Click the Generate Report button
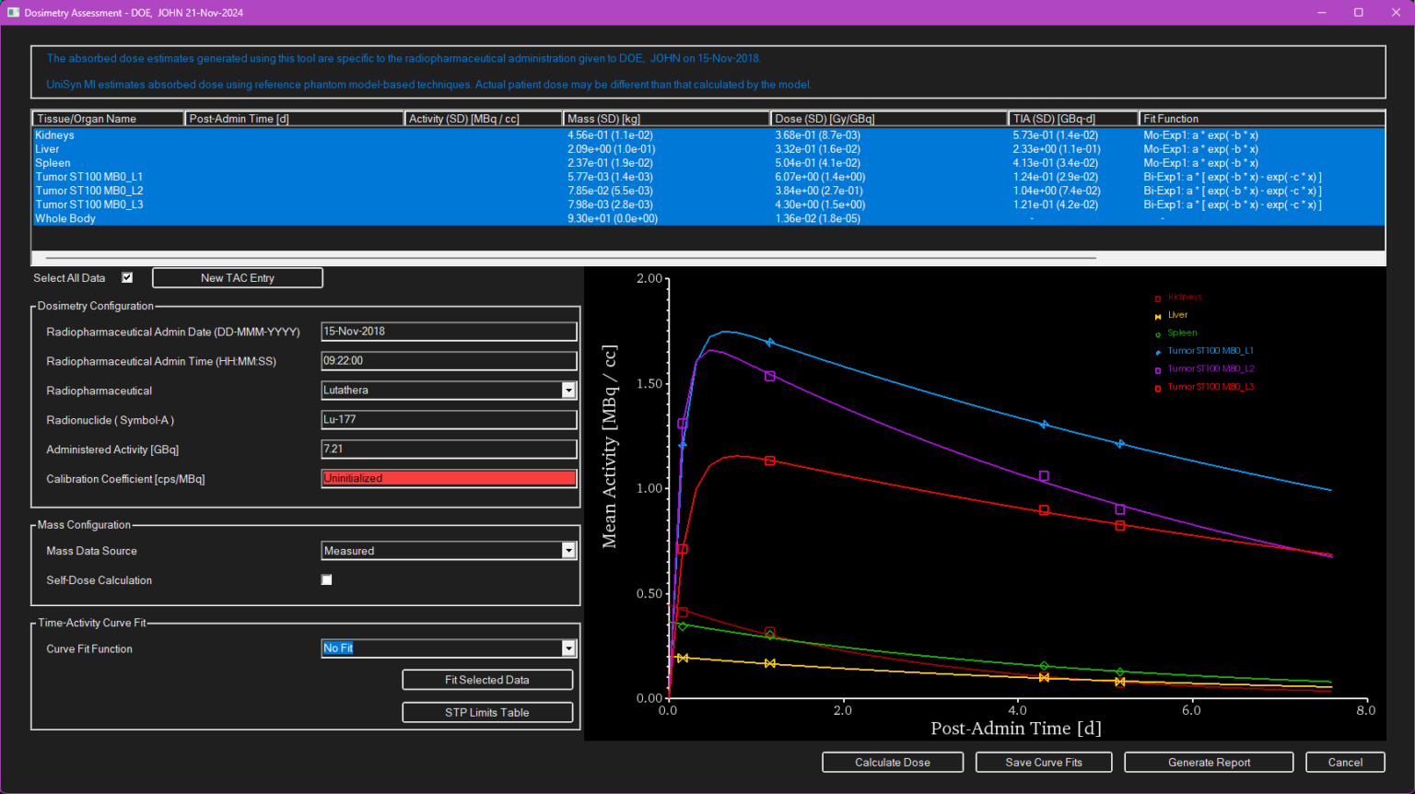Image resolution: width=1415 pixels, height=794 pixels. (x=1208, y=762)
